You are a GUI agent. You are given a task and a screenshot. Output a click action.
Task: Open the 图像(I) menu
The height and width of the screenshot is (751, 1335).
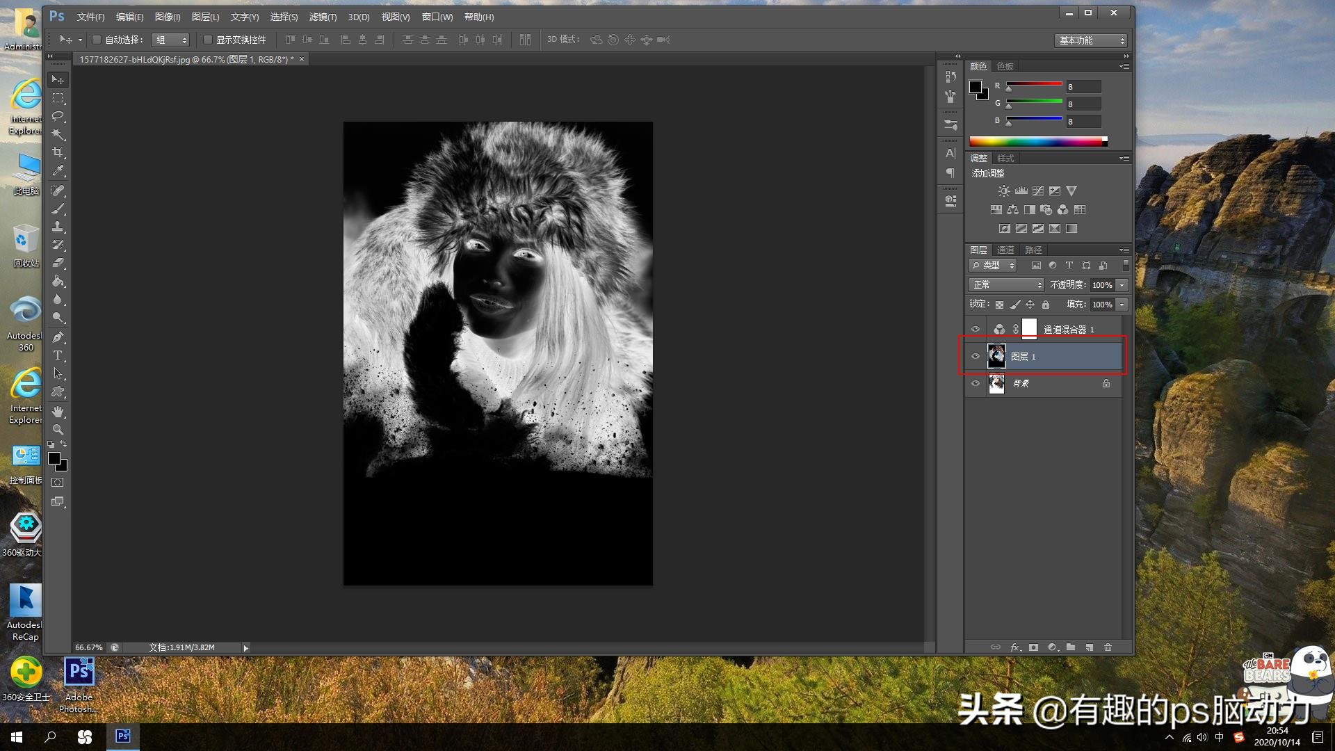168,17
